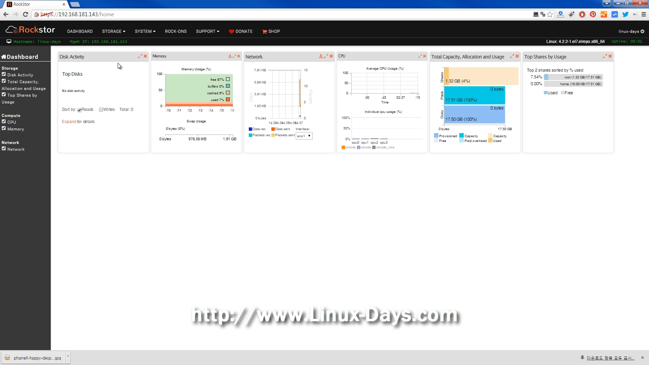Show hidden extensions overflow chevron

coord(634,14)
